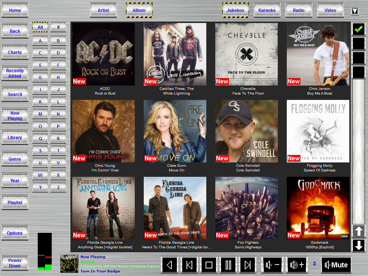The height and width of the screenshot is (276, 368).
Task: Open the Recently Added list
Action: [x=15, y=73]
